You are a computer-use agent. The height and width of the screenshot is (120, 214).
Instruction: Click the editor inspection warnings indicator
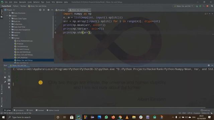pyautogui.click(x=206, y=14)
